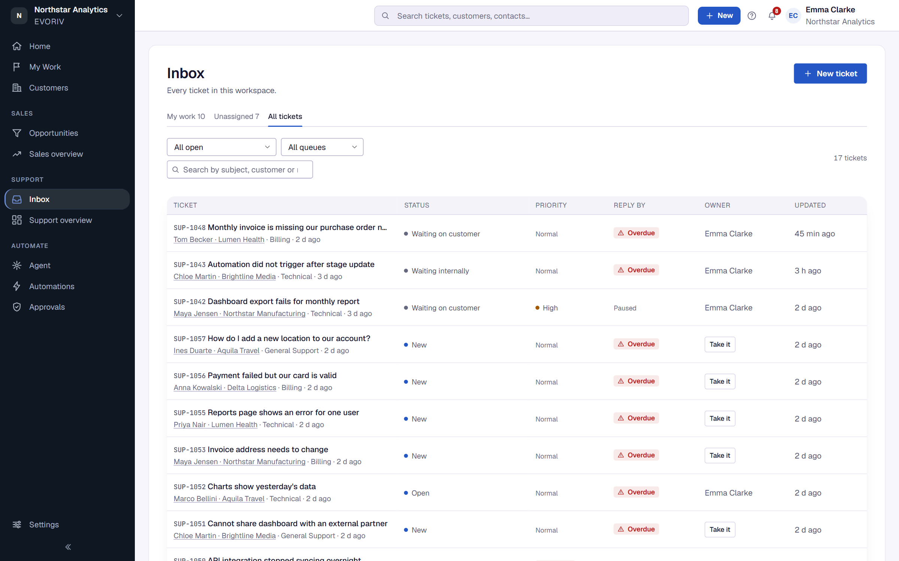The image size is (899, 561).
Task: Focus the global search tickets field
Action: pyautogui.click(x=531, y=16)
